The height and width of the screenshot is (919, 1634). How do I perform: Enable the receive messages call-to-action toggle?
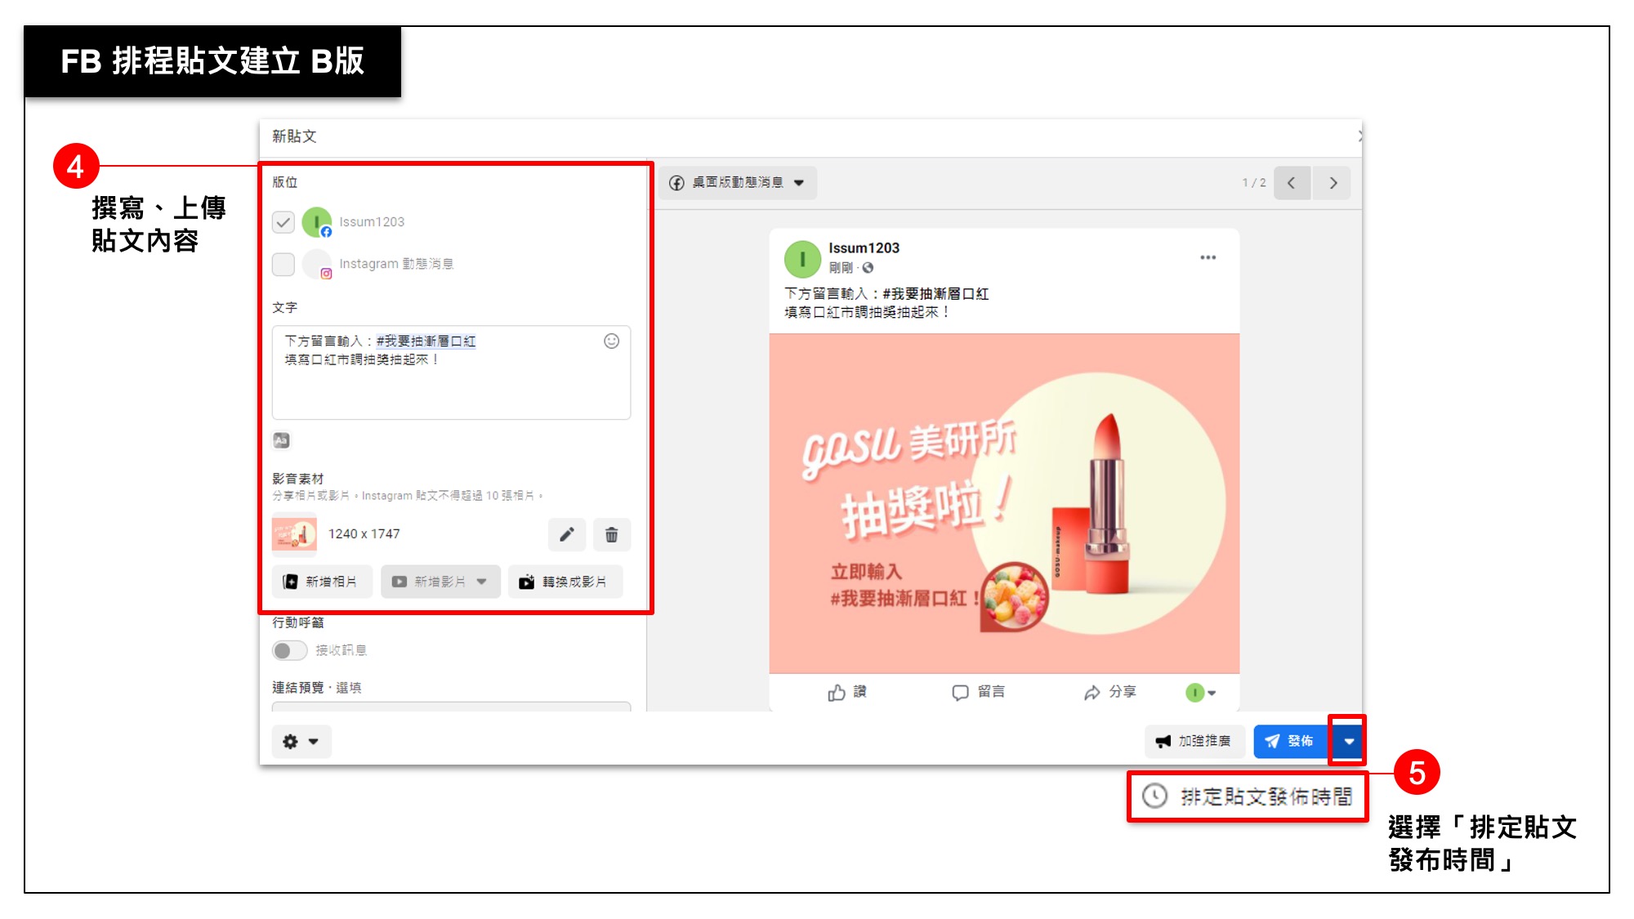(289, 650)
